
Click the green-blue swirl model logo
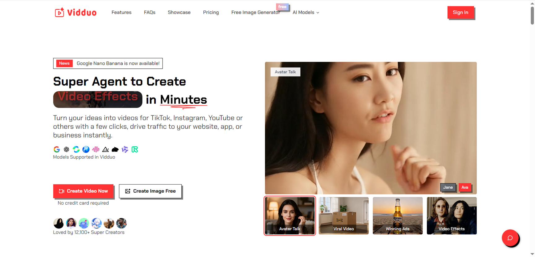76,150
